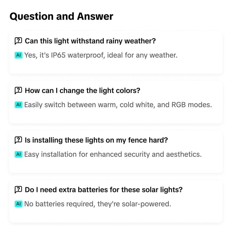Click the "Question and Answer" heading
Image resolution: width=232 pixels, height=232 pixels.
(x=61, y=16)
